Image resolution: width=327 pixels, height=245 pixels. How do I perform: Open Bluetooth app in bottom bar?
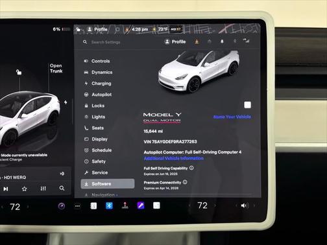click(109, 205)
